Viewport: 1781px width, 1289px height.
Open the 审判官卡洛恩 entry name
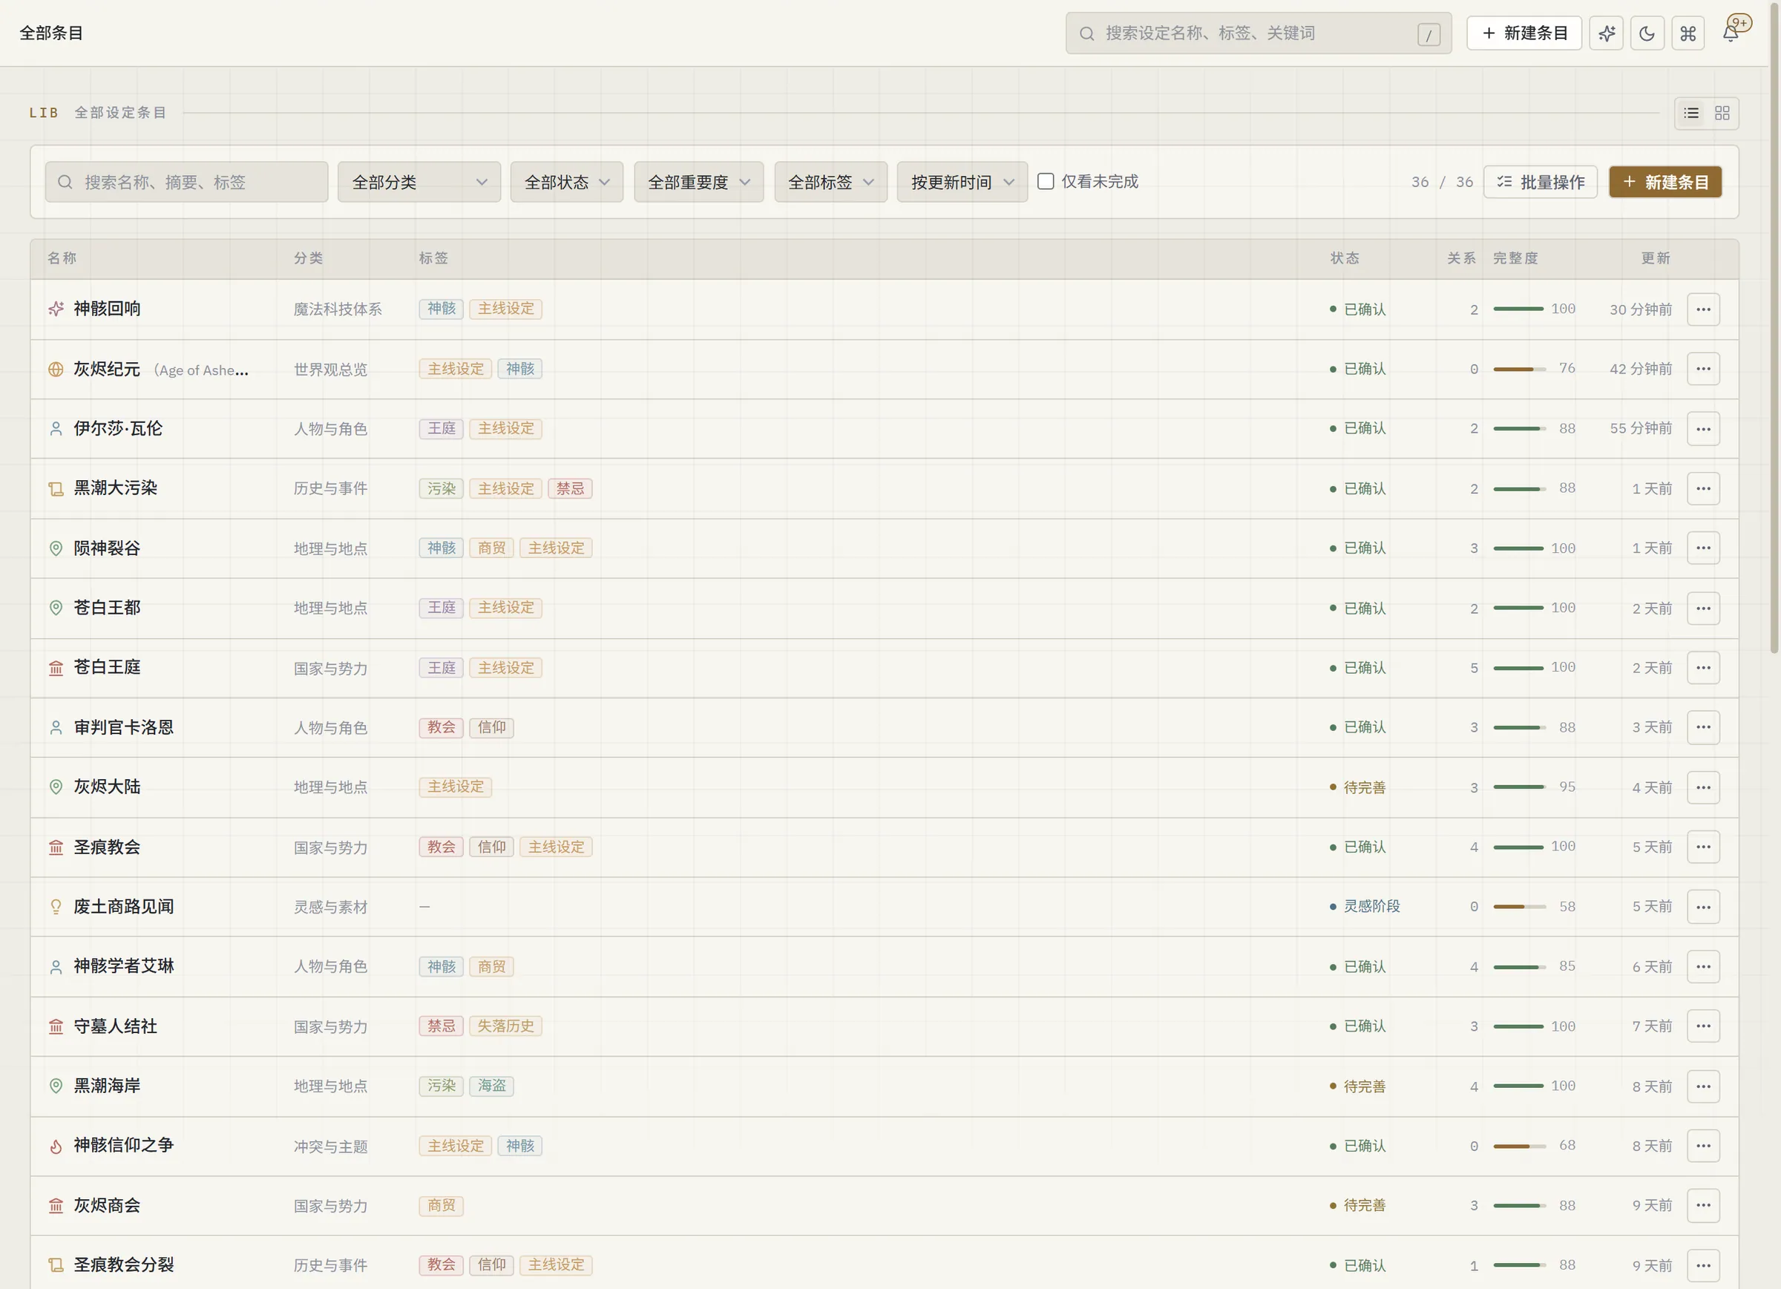[x=123, y=727]
